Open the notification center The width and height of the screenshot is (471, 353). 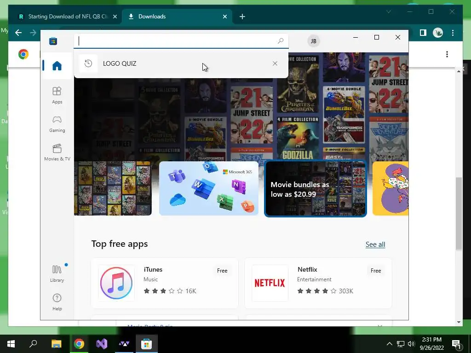(x=456, y=344)
